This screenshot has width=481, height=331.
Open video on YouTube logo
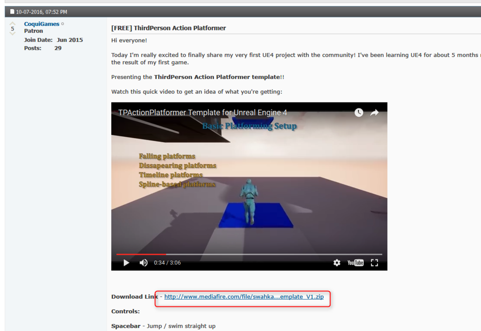coord(355,263)
